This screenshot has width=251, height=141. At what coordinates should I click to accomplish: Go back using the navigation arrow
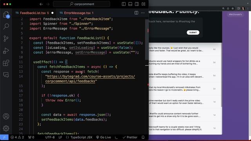pyautogui.click(x=41, y=4)
